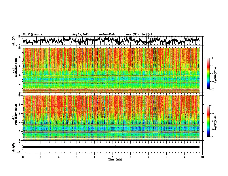Click time axis tick label "6"
The image size is (228, 176).
[x=131, y=157]
